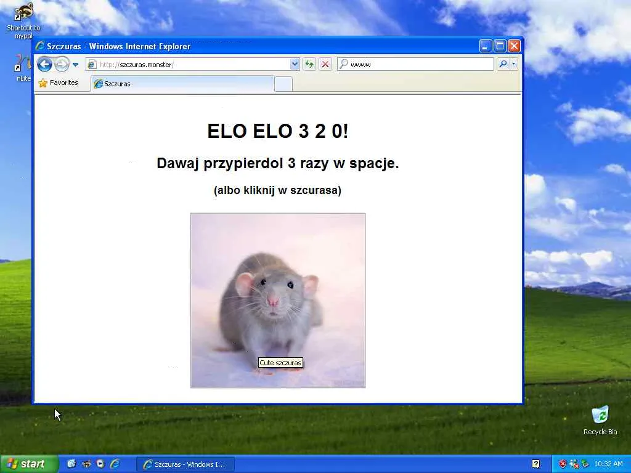This screenshot has height=473, width=631.
Task: Refresh the page with green arrows icon
Action: pos(309,64)
